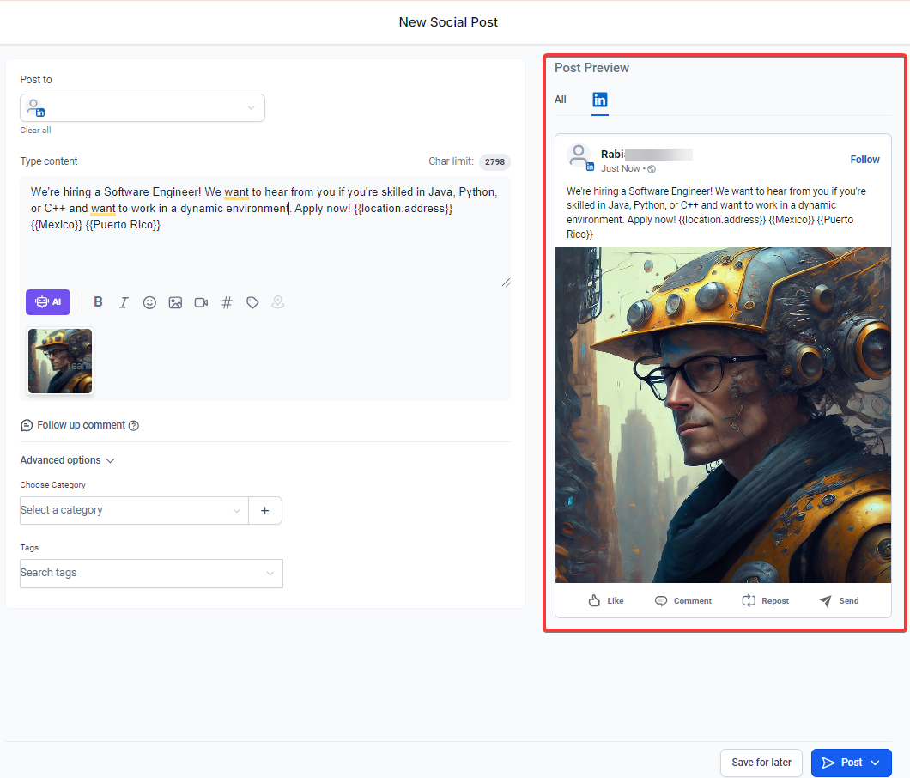
Task: Click the text area resize handle
Action: click(506, 283)
